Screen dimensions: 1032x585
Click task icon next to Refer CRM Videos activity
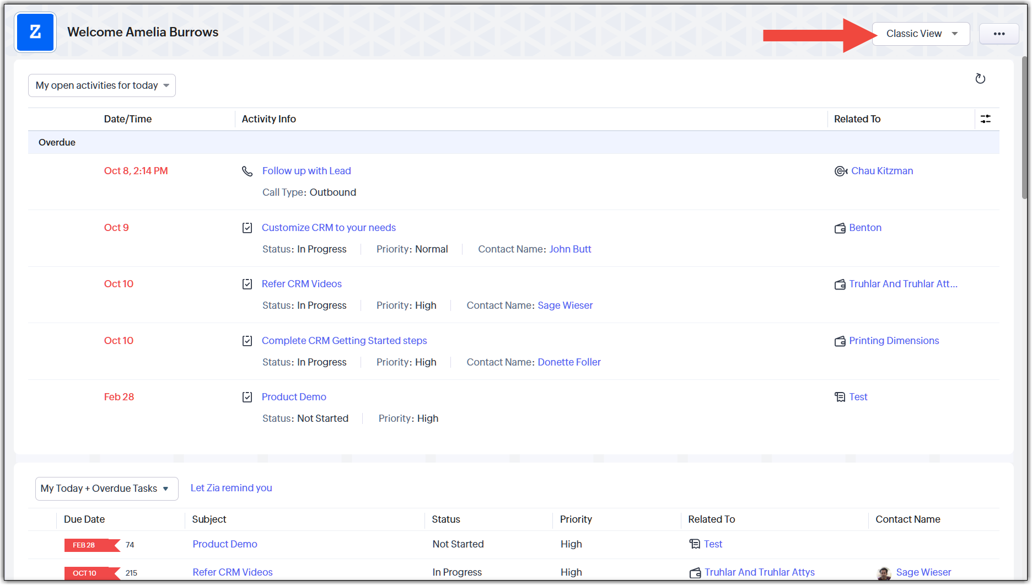(x=248, y=284)
